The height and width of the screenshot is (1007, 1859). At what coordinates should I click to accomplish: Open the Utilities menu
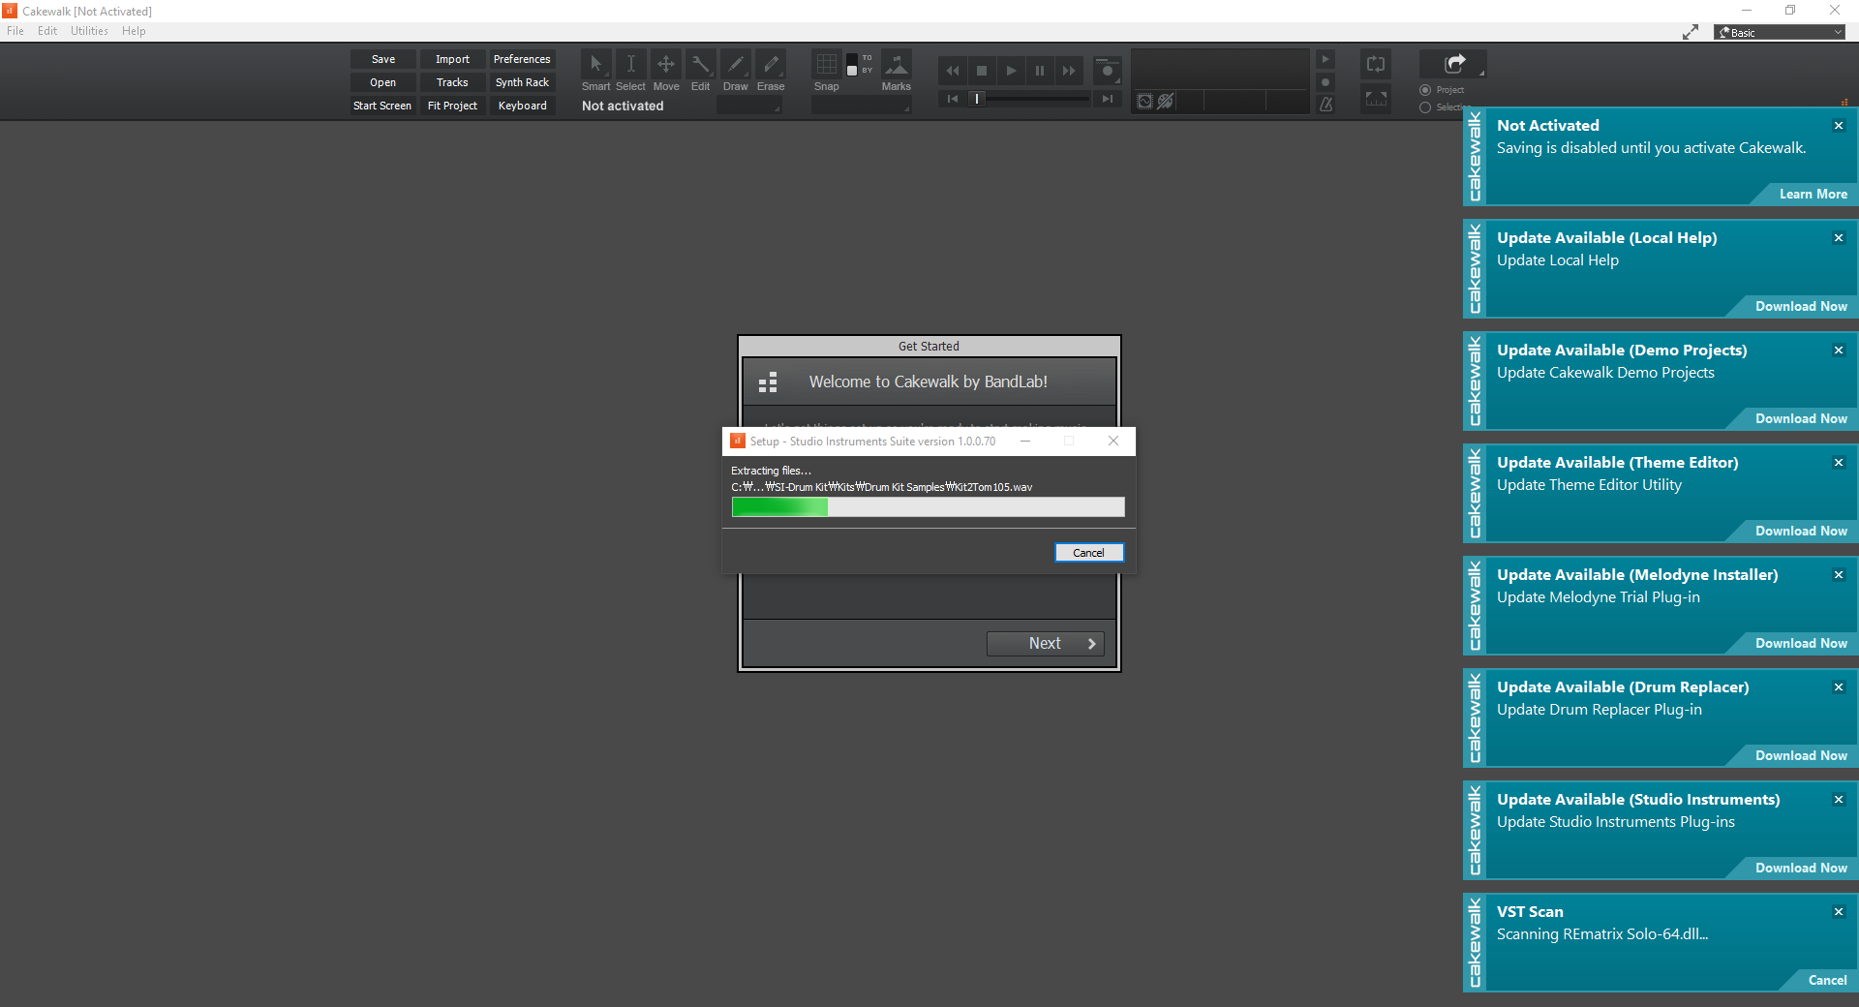[x=89, y=31]
